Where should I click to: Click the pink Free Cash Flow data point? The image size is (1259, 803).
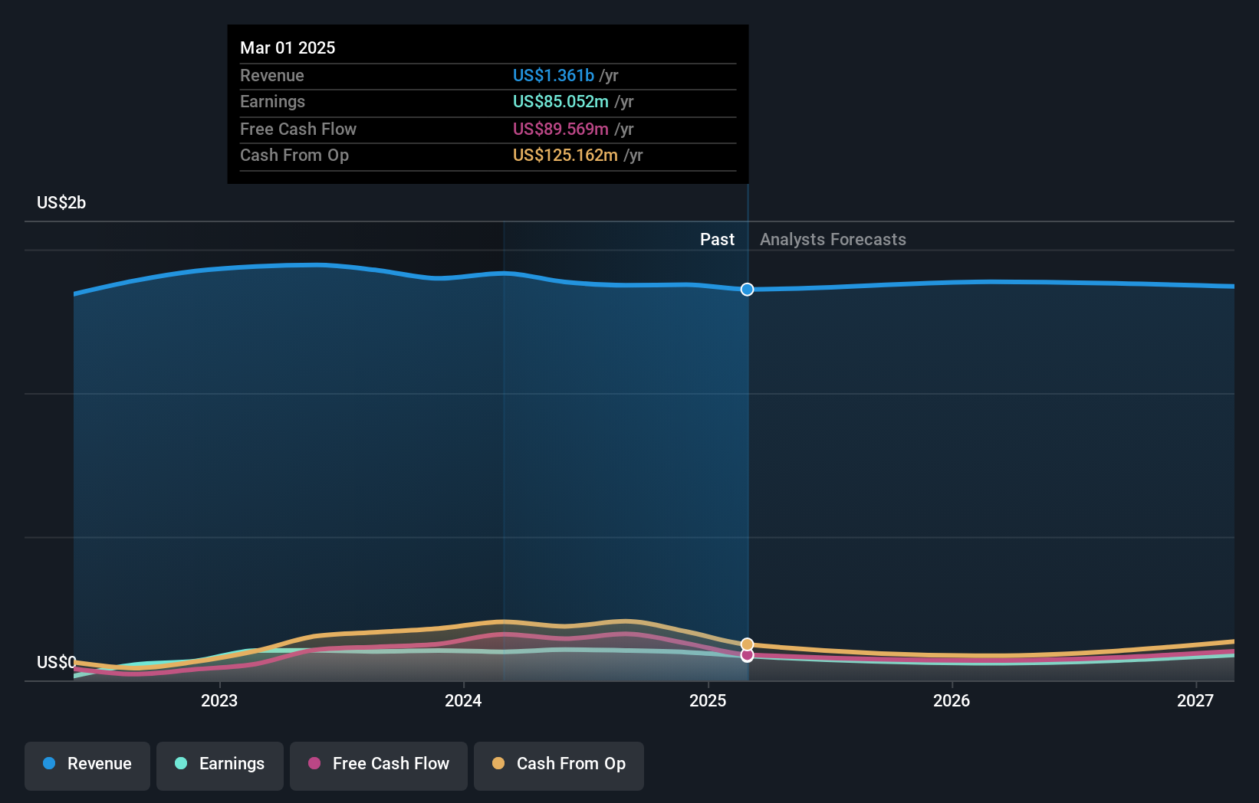point(748,655)
